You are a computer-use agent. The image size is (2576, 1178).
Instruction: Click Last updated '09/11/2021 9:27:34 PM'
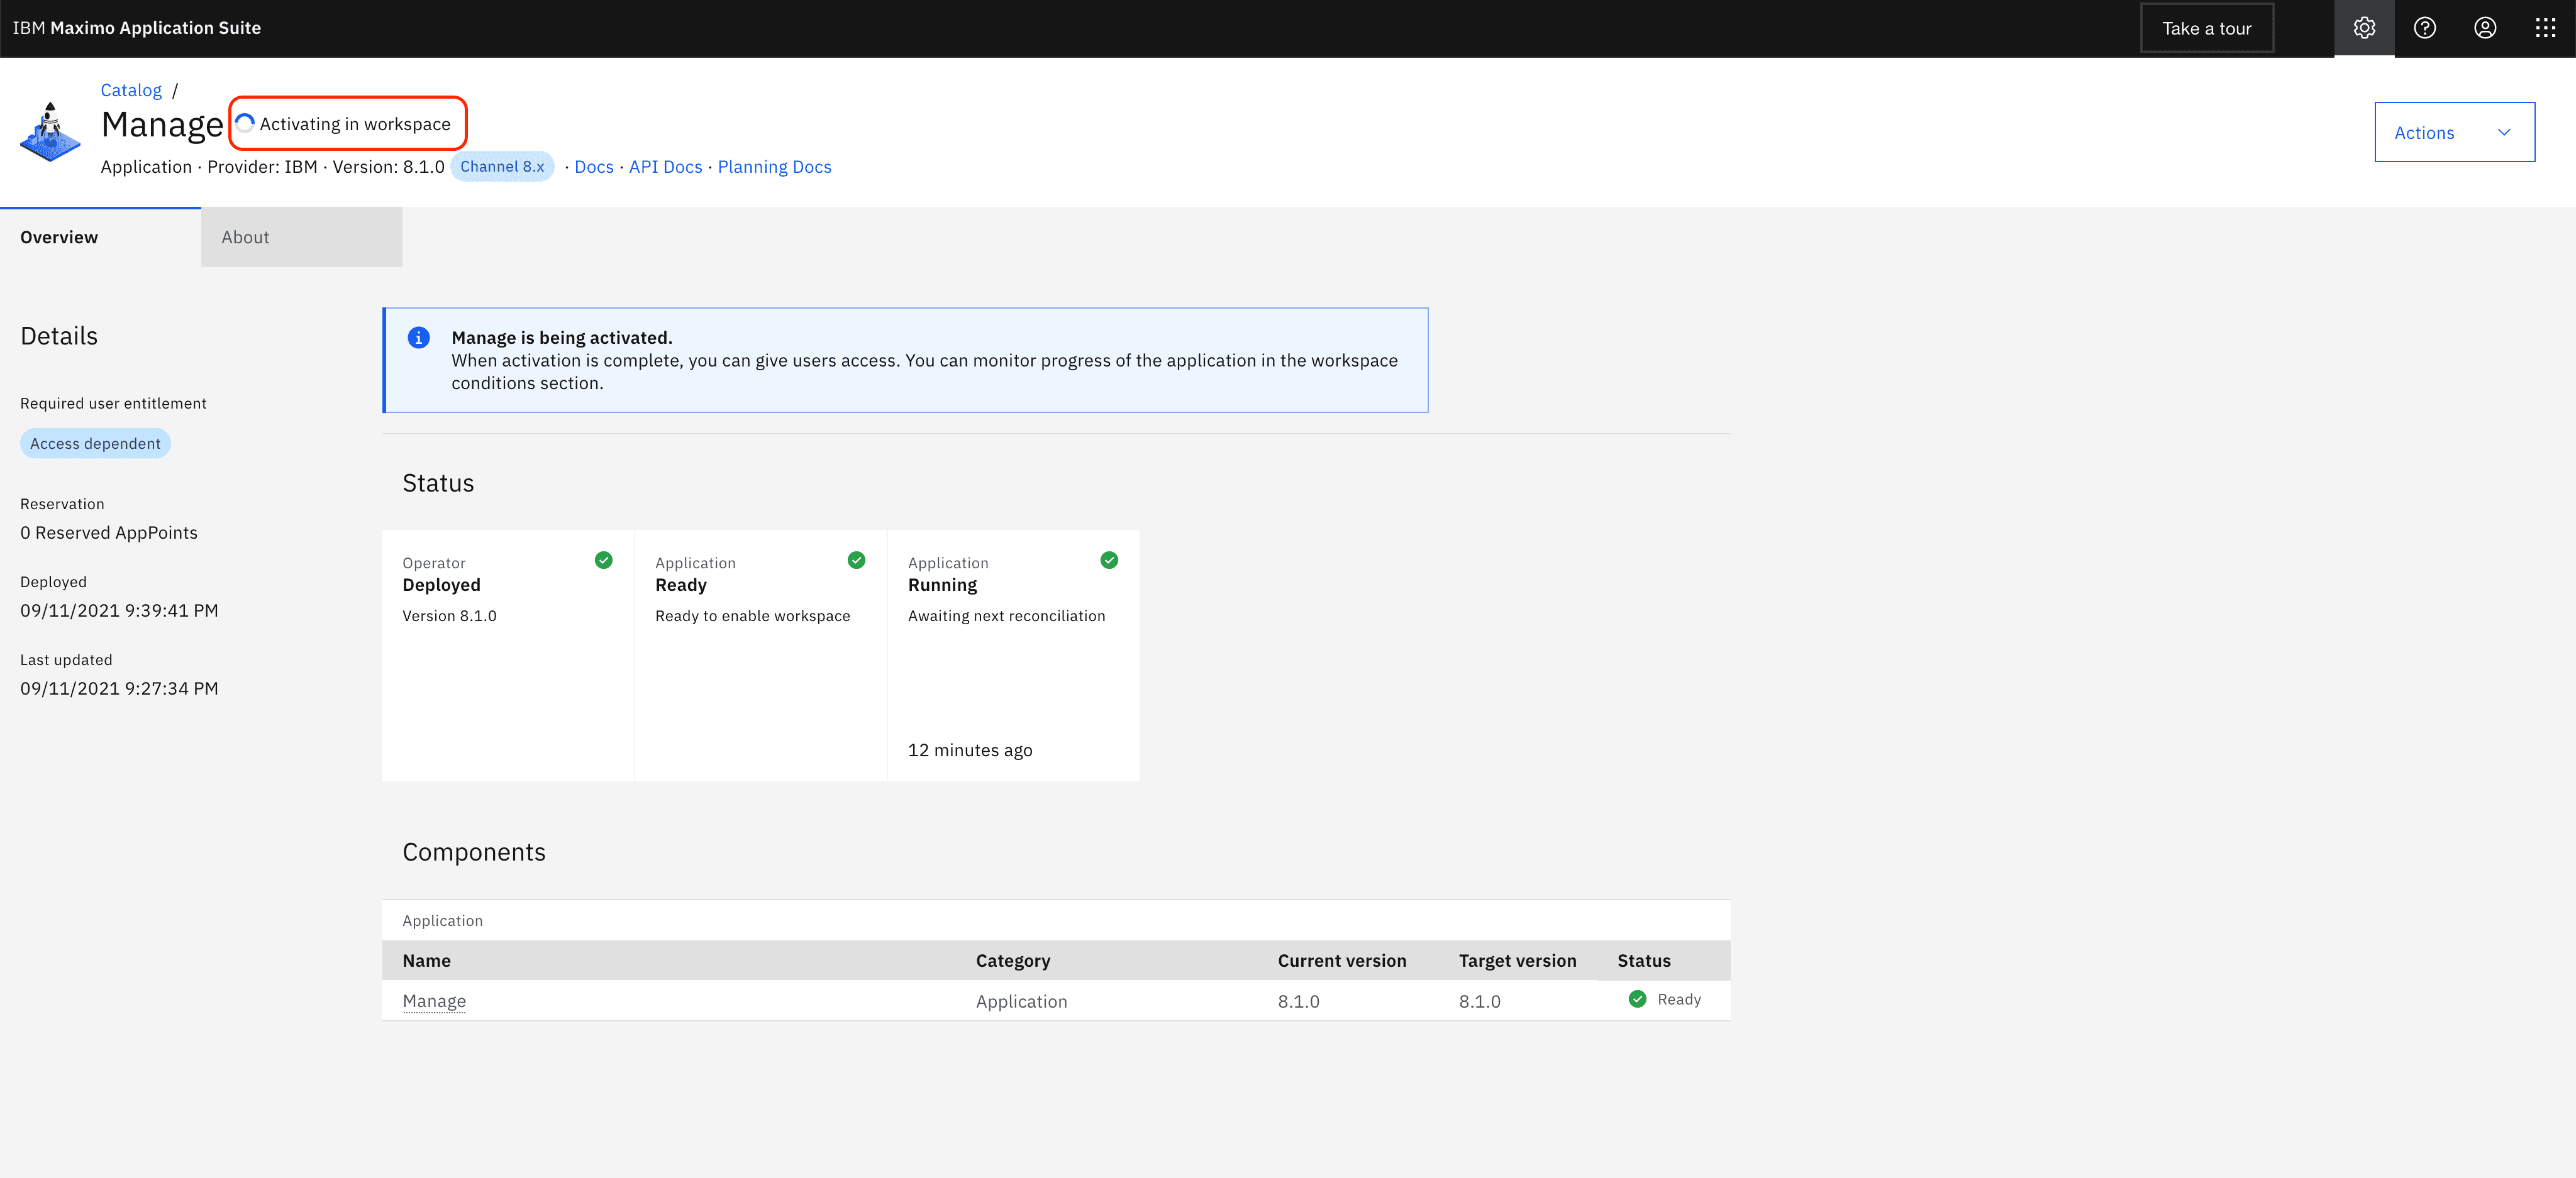coord(119,688)
